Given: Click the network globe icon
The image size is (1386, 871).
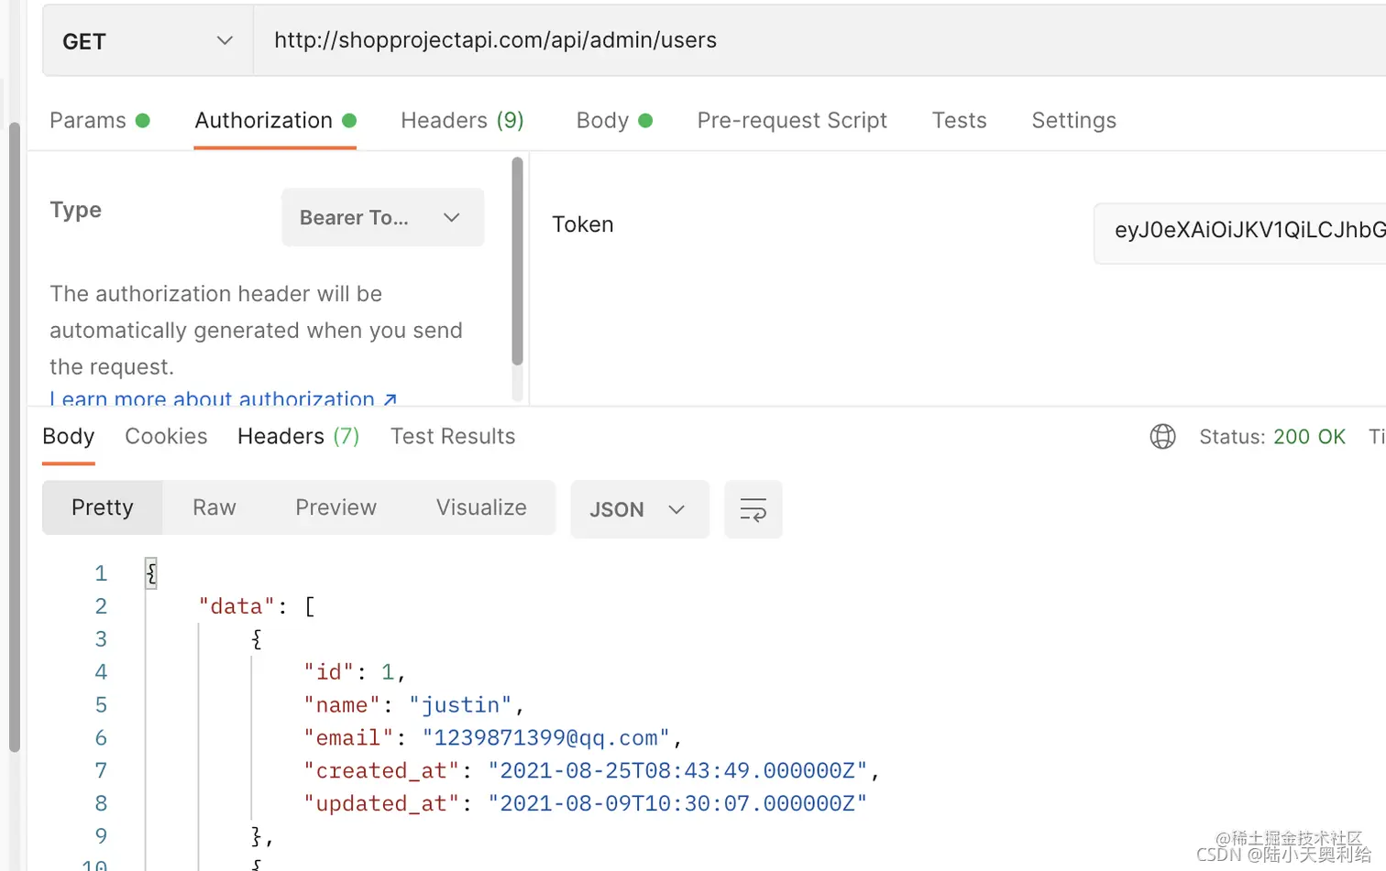Looking at the screenshot, I should click(x=1162, y=437).
